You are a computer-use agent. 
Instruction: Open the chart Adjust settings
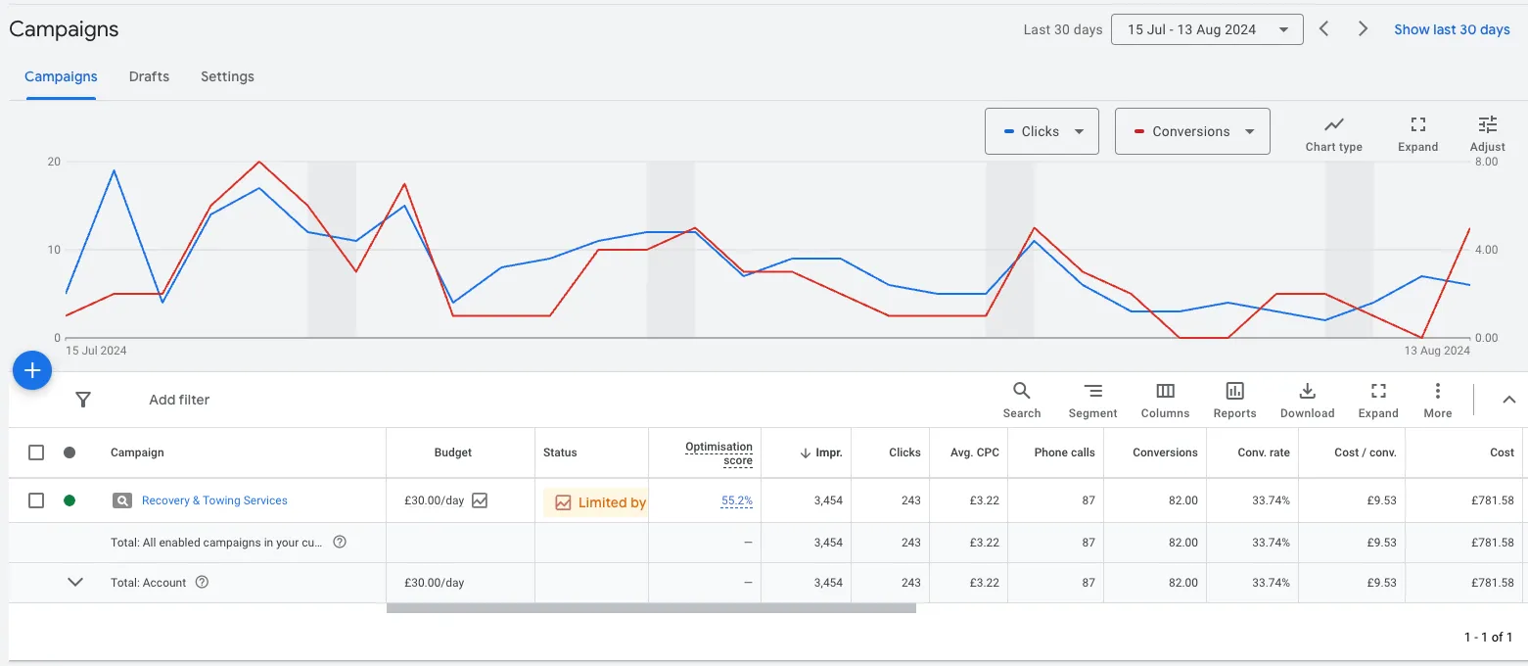tap(1487, 134)
